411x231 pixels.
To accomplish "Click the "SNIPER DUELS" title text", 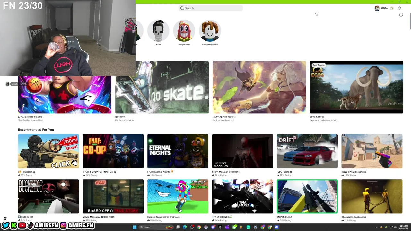I will [x=284, y=217].
